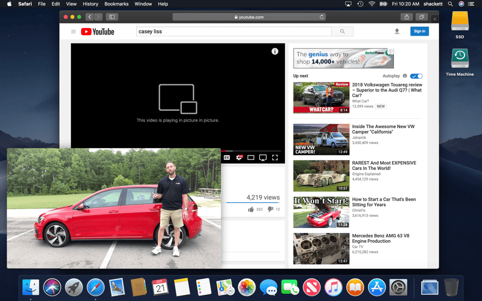Enter fullscreen in the video player
This screenshot has width=482, height=301.
(275, 158)
